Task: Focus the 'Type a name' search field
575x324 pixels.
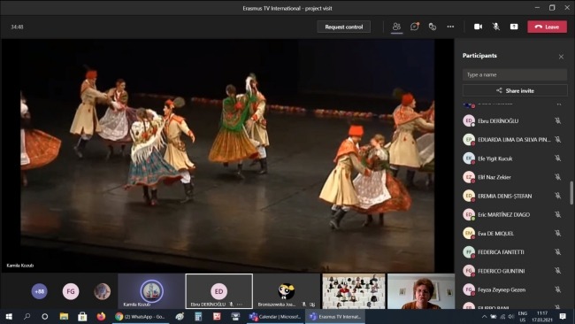Action: [x=515, y=74]
